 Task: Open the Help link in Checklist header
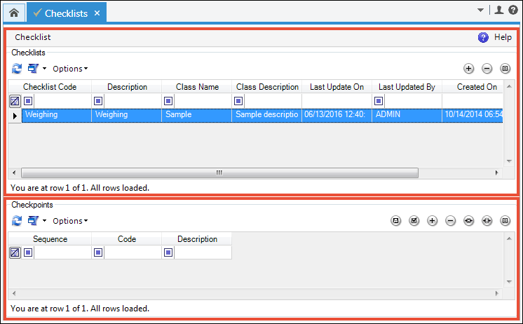click(503, 37)
